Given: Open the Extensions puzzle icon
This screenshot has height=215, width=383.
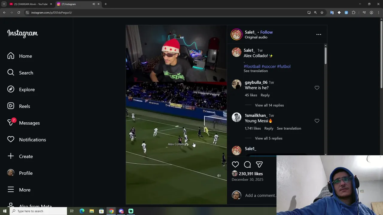Looking at the screenshot, I should point(353,13).
